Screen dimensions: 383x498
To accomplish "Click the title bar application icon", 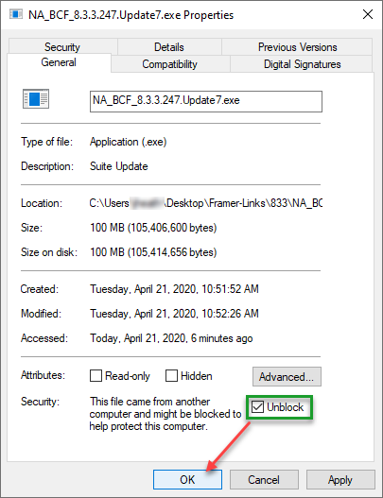I will (x=16, y=14).
